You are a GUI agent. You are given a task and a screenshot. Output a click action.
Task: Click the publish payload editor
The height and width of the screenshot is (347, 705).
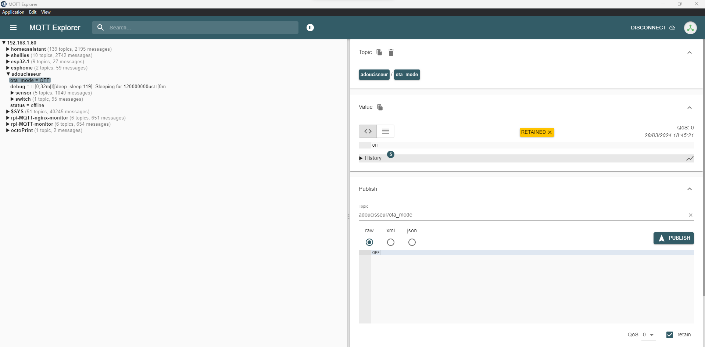[526, 287]
